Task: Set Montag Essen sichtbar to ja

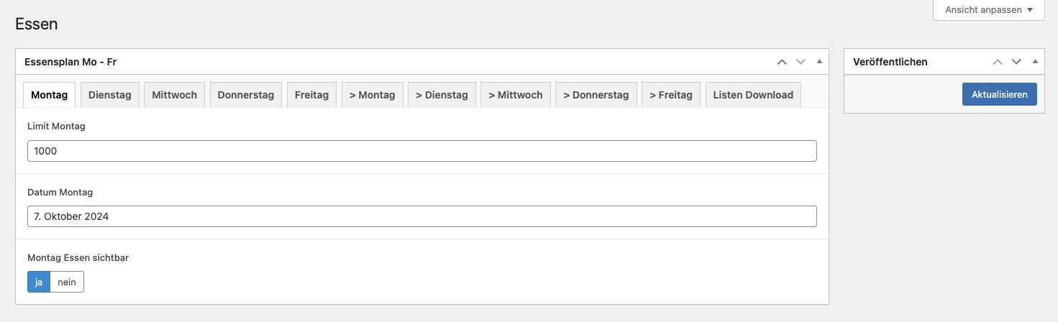Action: pyautogui.click(x=39, y=282)
